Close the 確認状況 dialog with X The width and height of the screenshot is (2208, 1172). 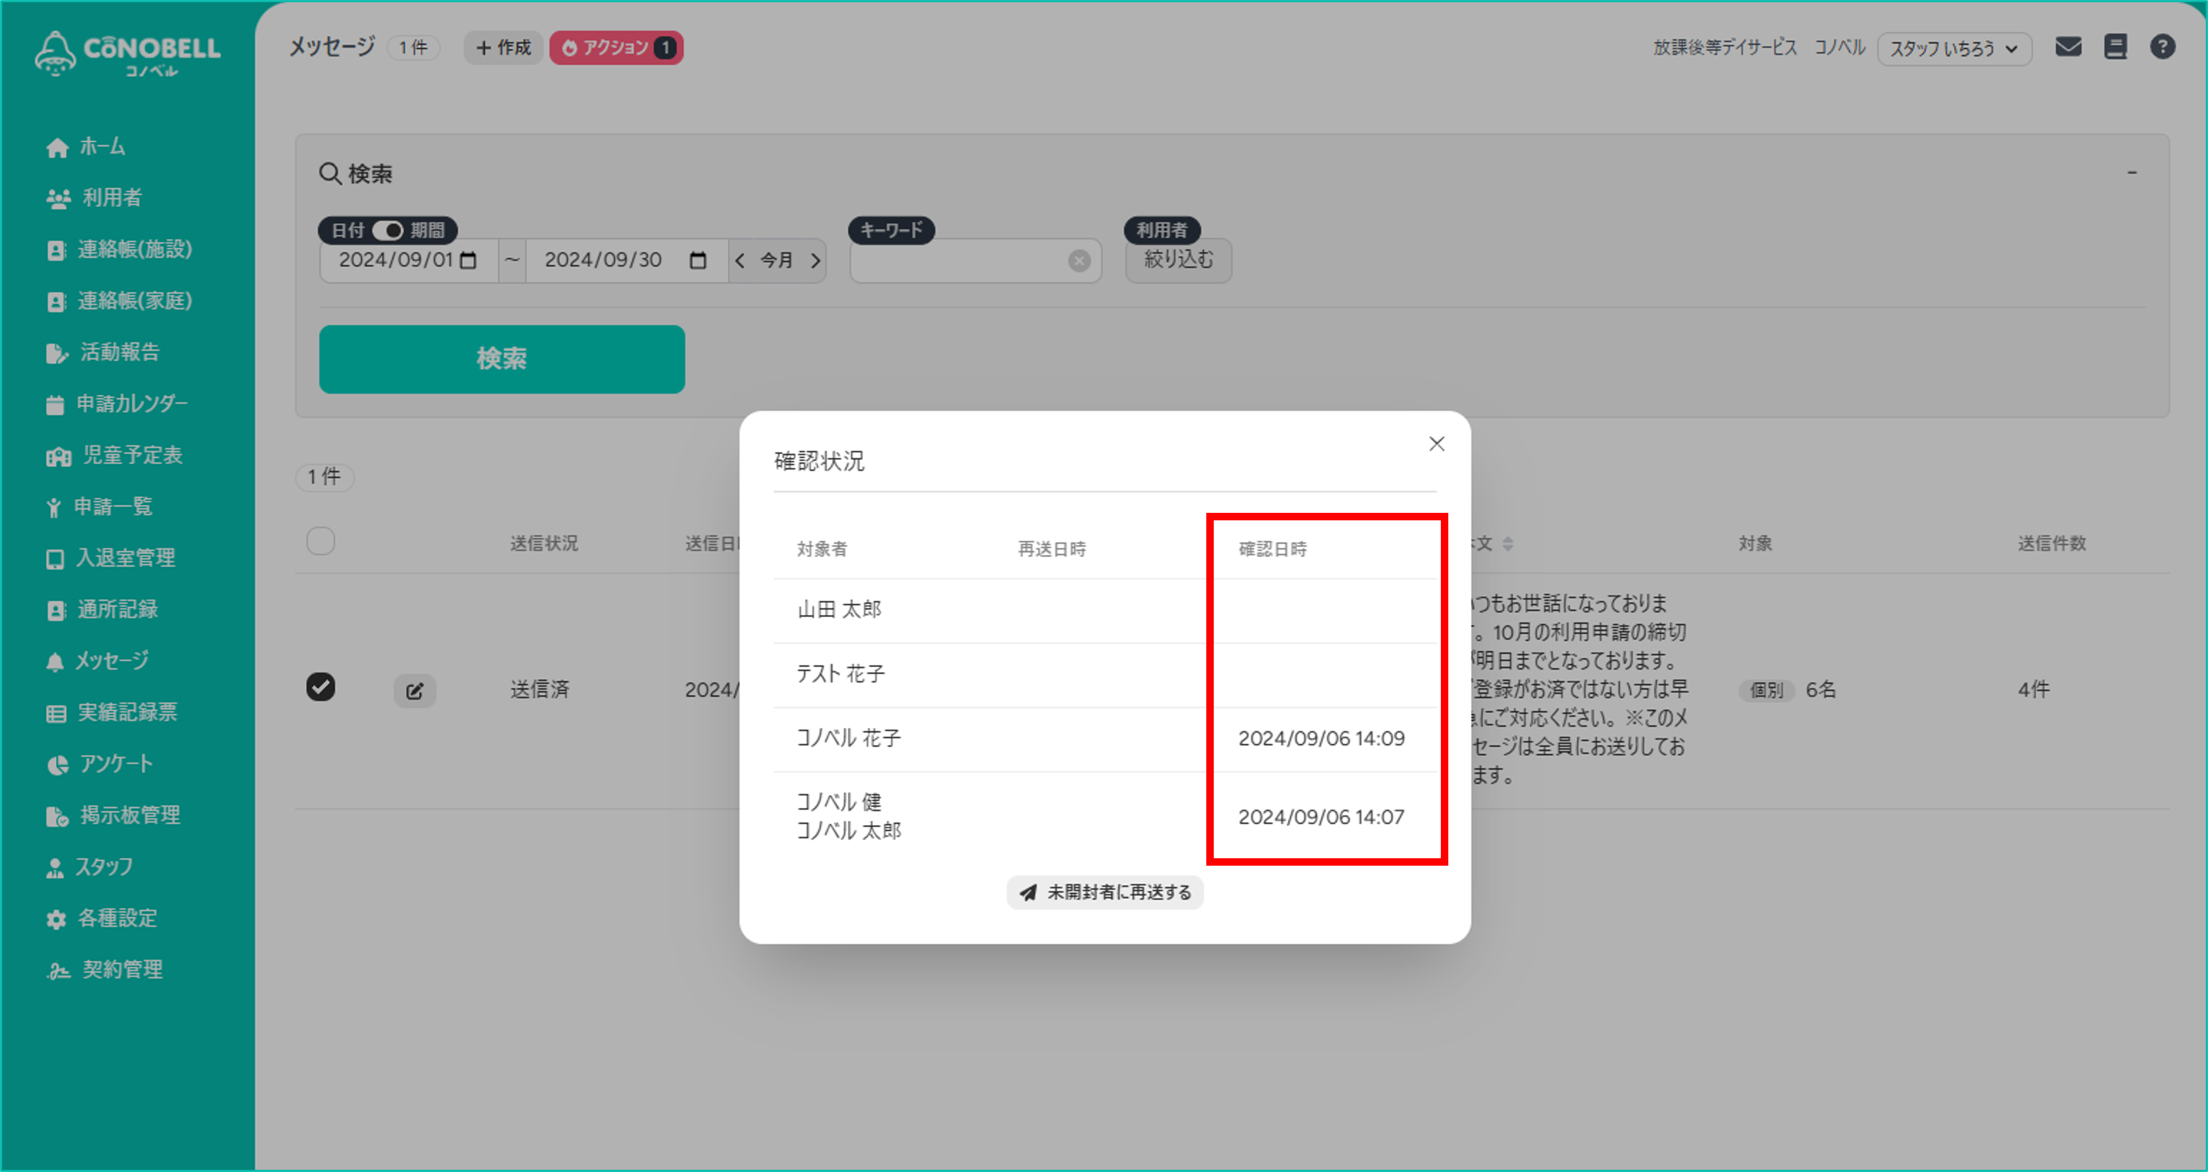point(1437,444)
